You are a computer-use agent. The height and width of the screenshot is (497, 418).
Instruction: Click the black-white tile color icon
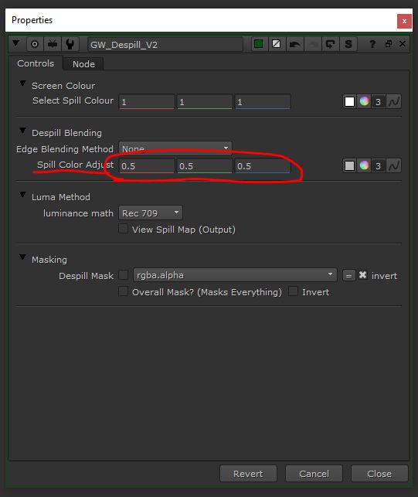click(x=277, y=44)
